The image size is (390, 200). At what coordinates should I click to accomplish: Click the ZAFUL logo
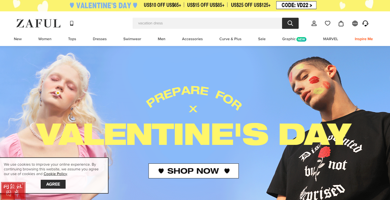pyautogui.click(x=38, y=24)
